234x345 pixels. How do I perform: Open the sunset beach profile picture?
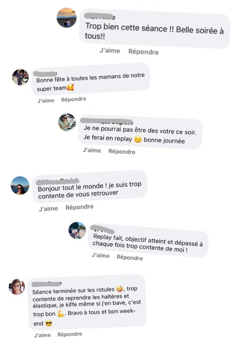(x=66, y=18)
